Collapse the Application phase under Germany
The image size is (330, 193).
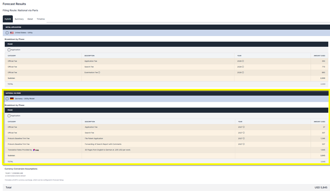click(x=9, y=116)
